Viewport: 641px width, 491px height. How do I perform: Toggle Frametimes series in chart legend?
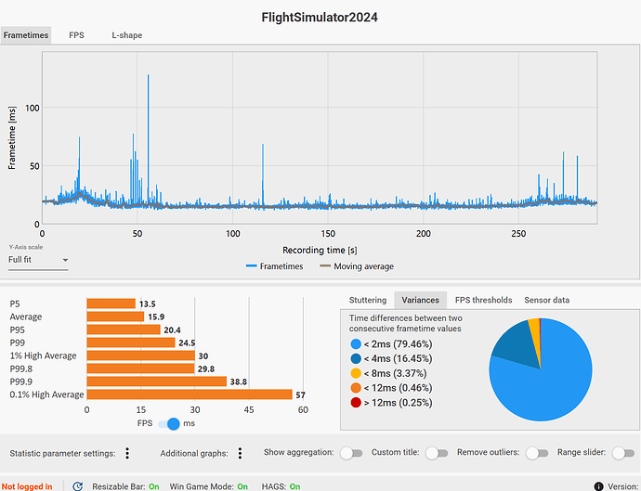click(275, 266)
